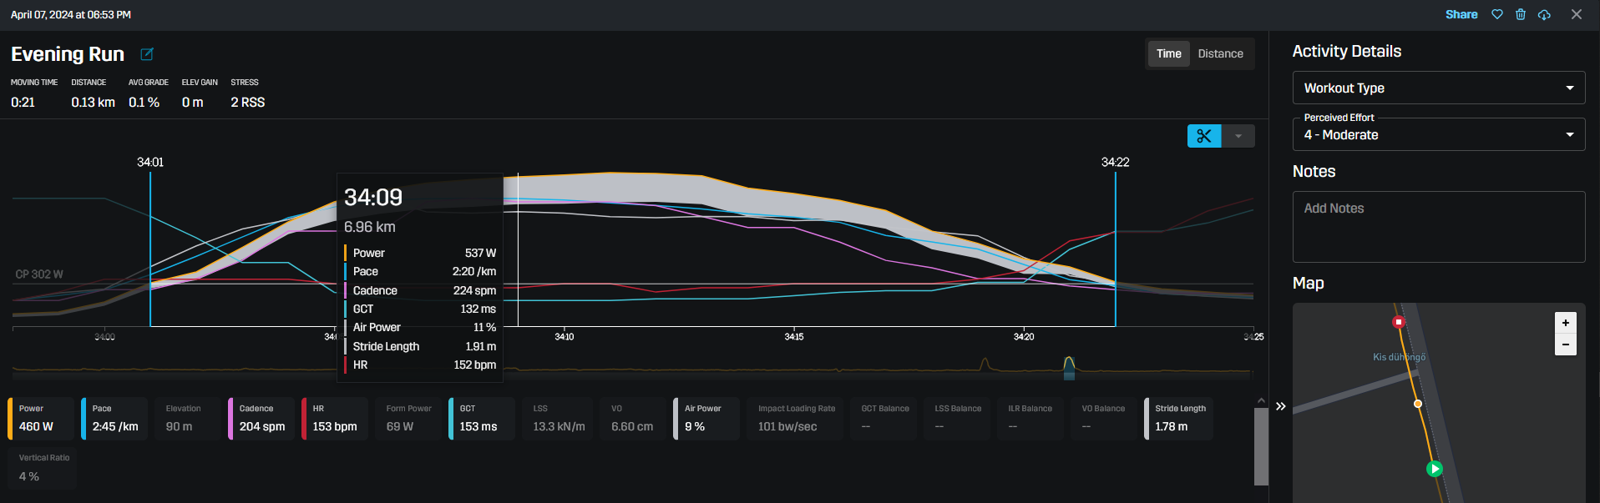Viewport: 1600px width, 503px height.
Task: Click into the Add Notes field
Action: pyautogui.click(x=1438, y=227)
